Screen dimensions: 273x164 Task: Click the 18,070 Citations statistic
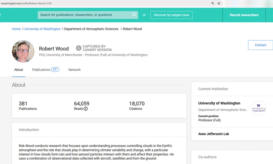click(x=137, y=106)
